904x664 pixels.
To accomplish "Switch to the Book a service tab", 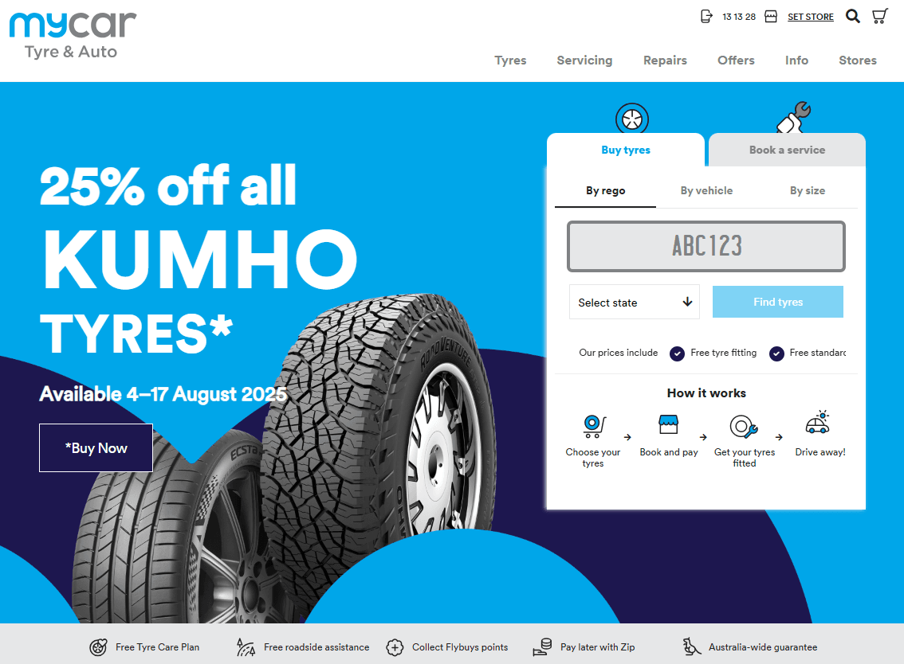I will click(x=787, y=150).
